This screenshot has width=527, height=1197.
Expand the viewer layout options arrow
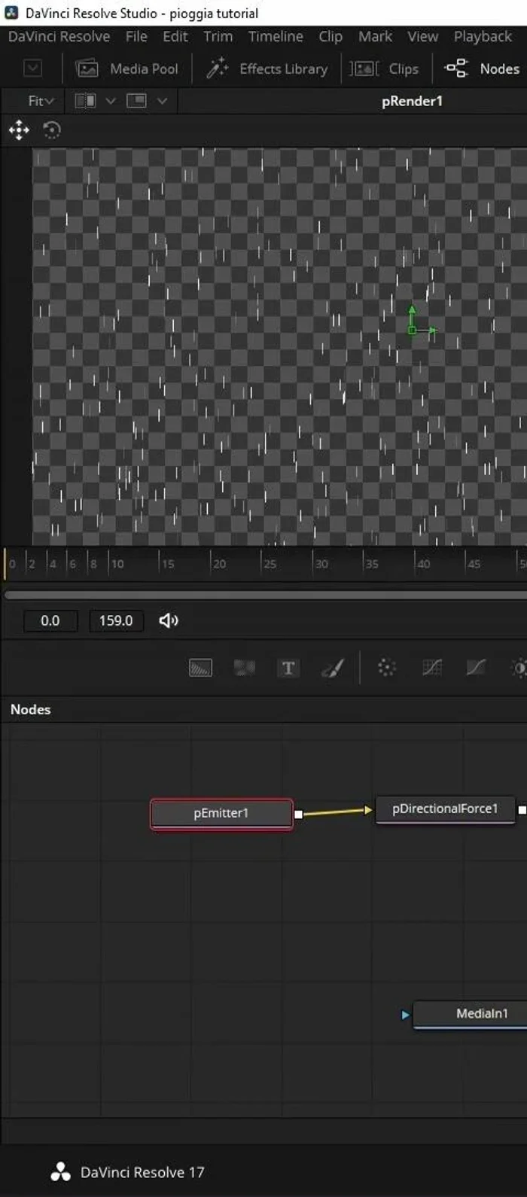[162, 101]
